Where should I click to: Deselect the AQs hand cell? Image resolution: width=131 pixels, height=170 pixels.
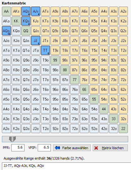click(x=26, y=11)
